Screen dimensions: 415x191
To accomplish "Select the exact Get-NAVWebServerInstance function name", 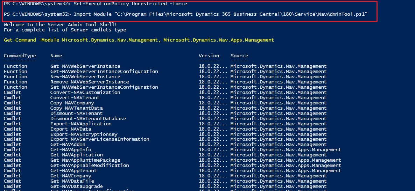I will click(x=85, y=66).
